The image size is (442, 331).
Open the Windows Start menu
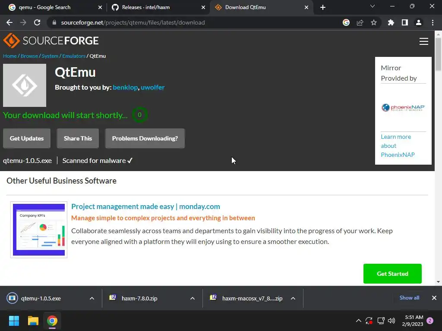14,321
